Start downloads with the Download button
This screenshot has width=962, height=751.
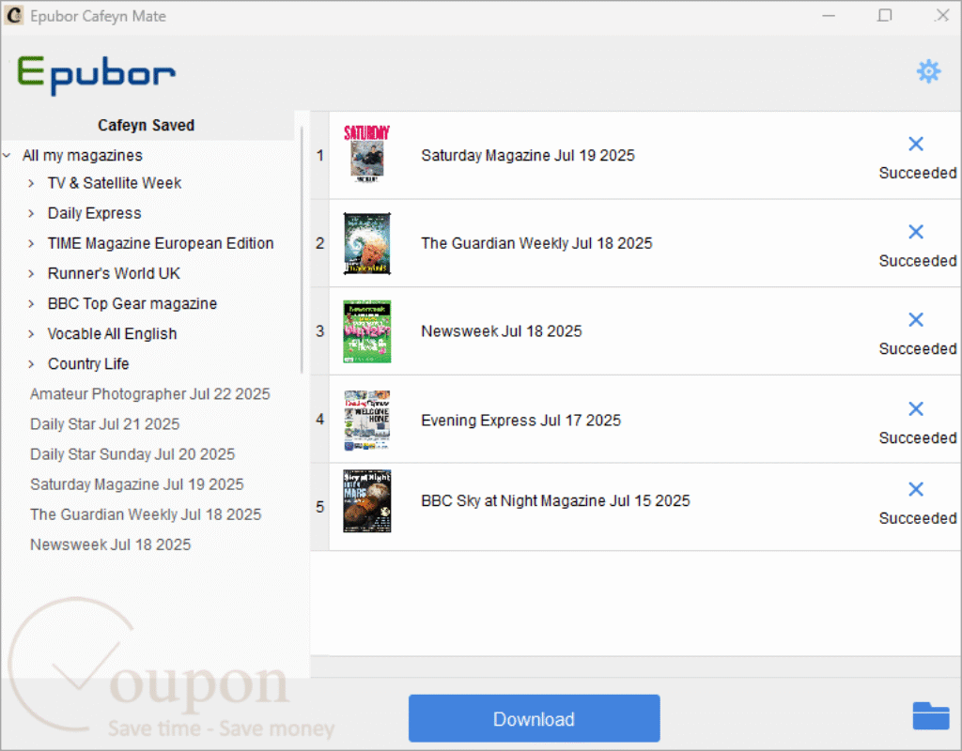click(x=534, y=718)
